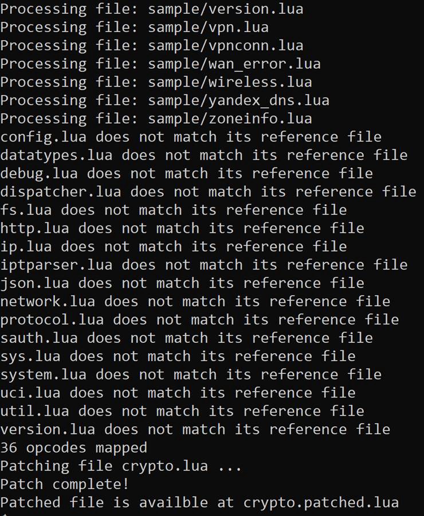Select the 'iptparser.lua' mismatch message
Image resolution: width=424 pixels, height=516 pixels.
click(204, 265)
